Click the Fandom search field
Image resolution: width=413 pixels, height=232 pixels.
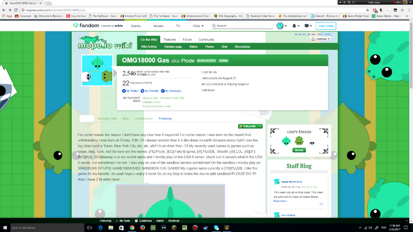(243, 26)
